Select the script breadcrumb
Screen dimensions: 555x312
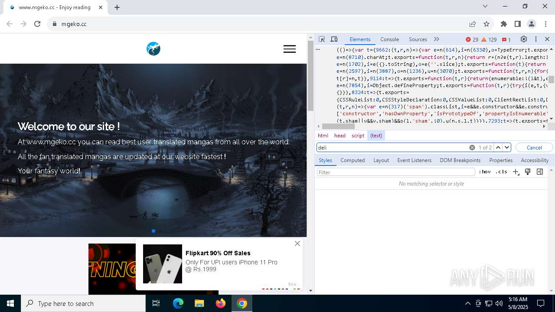tap(358, 136)
